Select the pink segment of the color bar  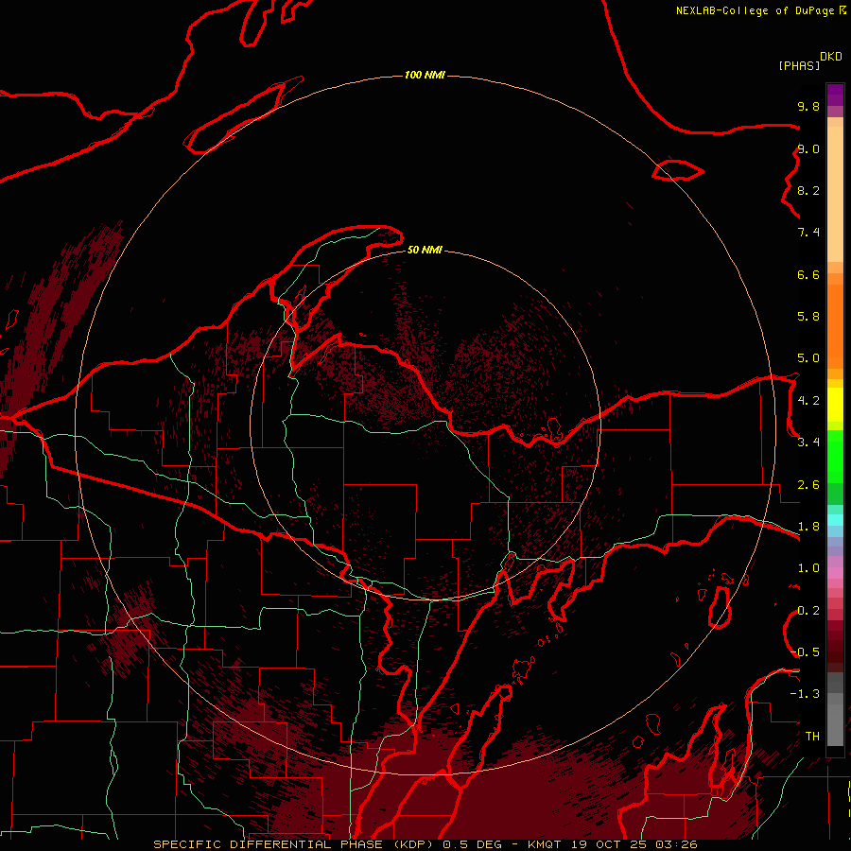click(835, 573)
